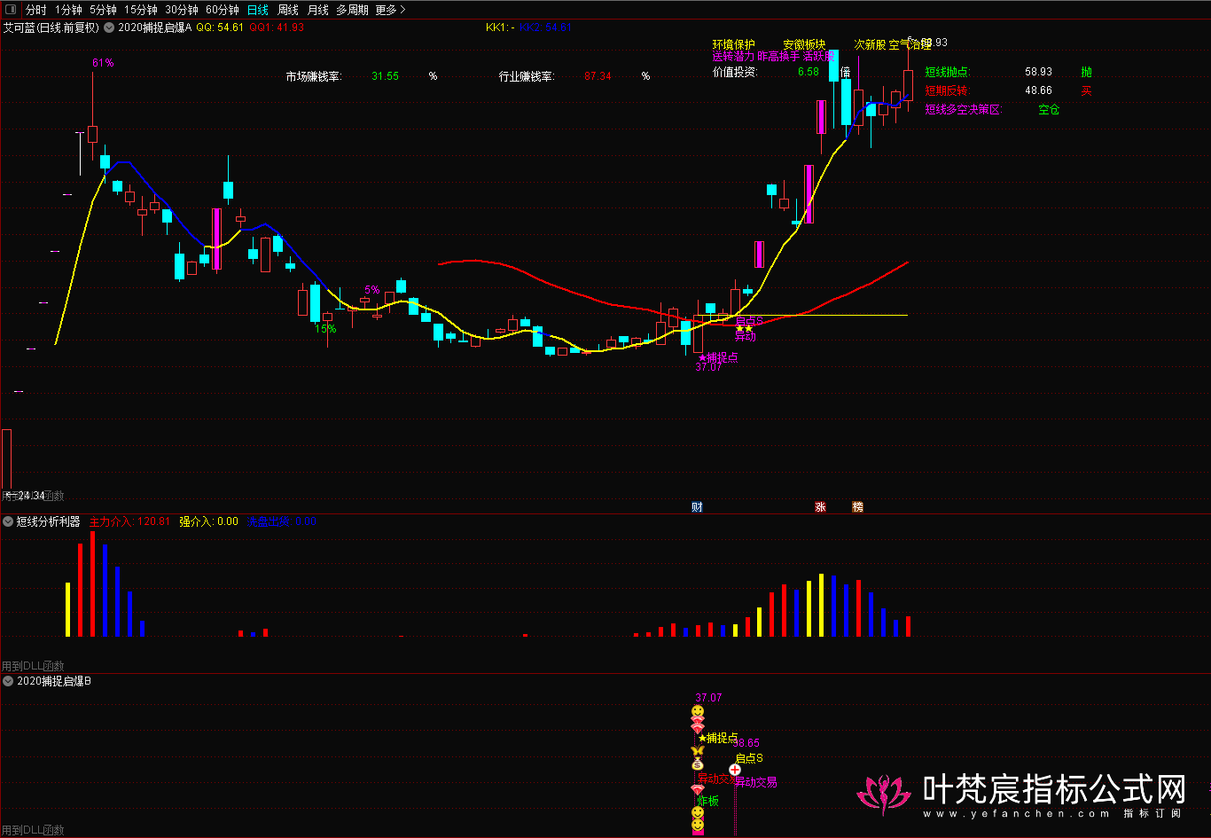1211x838 pixels.
Task: Click the top smiley face under 37.07
Action: 697,712
